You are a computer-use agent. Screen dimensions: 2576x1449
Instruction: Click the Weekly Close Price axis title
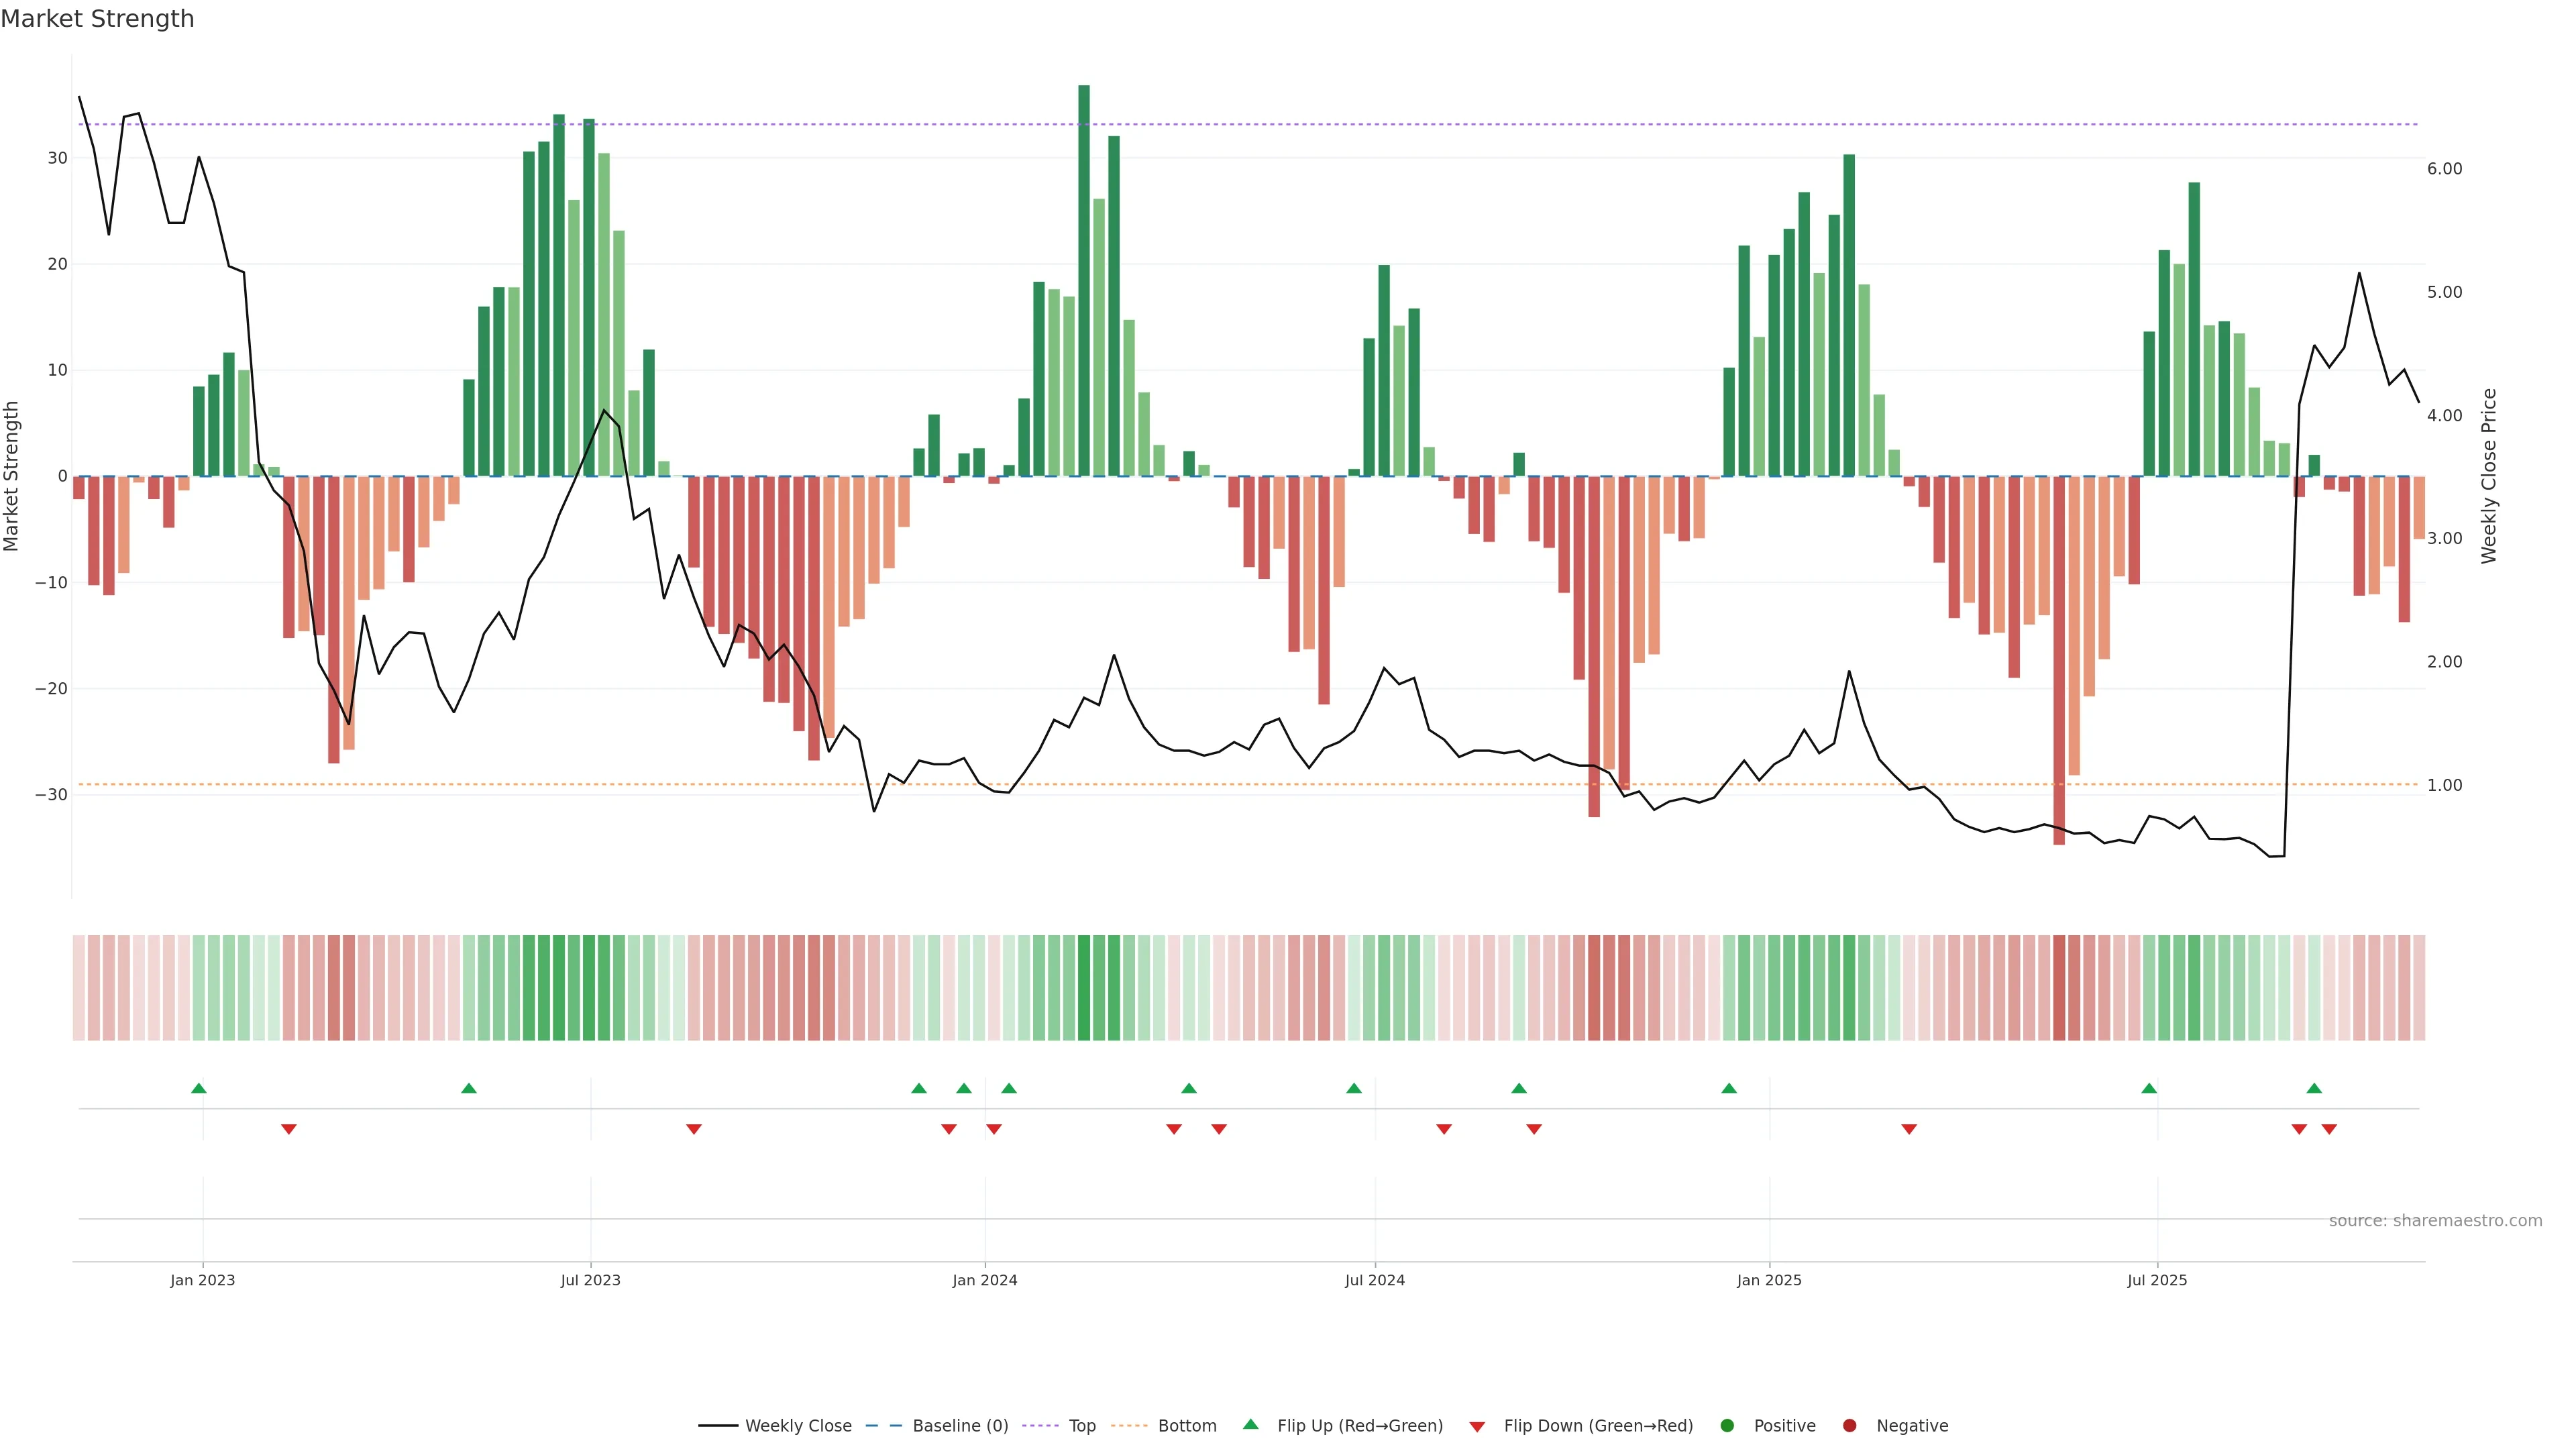[2489, 476]
